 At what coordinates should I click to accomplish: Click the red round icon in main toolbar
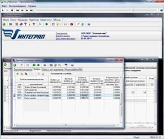point(72,24)
